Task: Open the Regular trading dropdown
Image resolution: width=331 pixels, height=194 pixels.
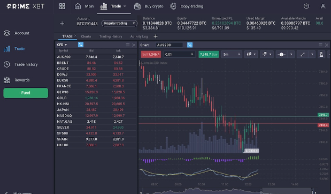Action: point(119,23)
